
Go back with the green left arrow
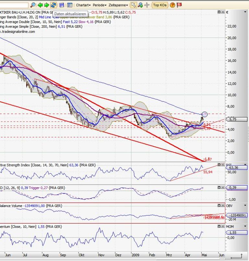click(40, 5)
